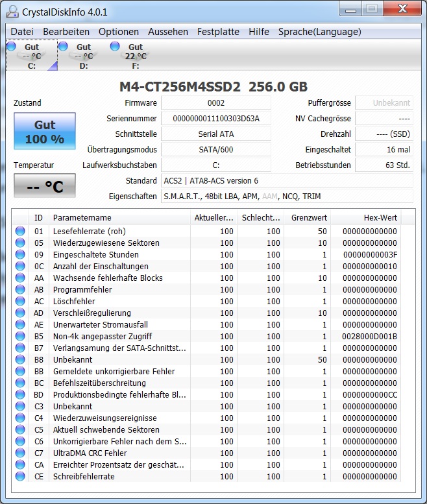Open the Sprache(Language) menu
This screenshot has width=427, height=504.
[x=320, y=32]
